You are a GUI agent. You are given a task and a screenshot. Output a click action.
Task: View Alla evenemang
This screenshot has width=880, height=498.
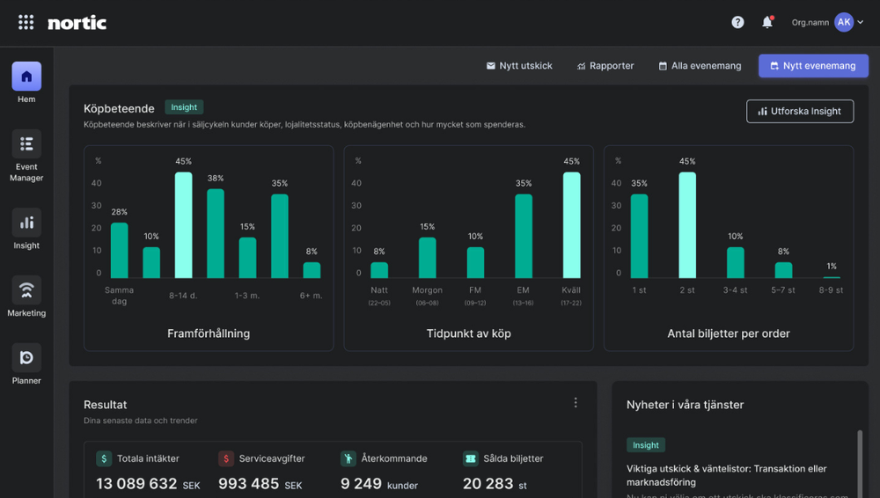[700, 66]
